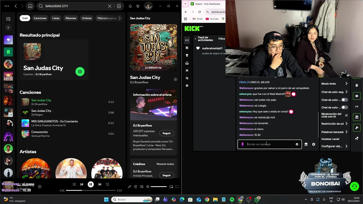Image resolution: width=363 pixels, height=204 pixels.
Task: Select the Canciones filter chip
Action: (x=40, y=18)
